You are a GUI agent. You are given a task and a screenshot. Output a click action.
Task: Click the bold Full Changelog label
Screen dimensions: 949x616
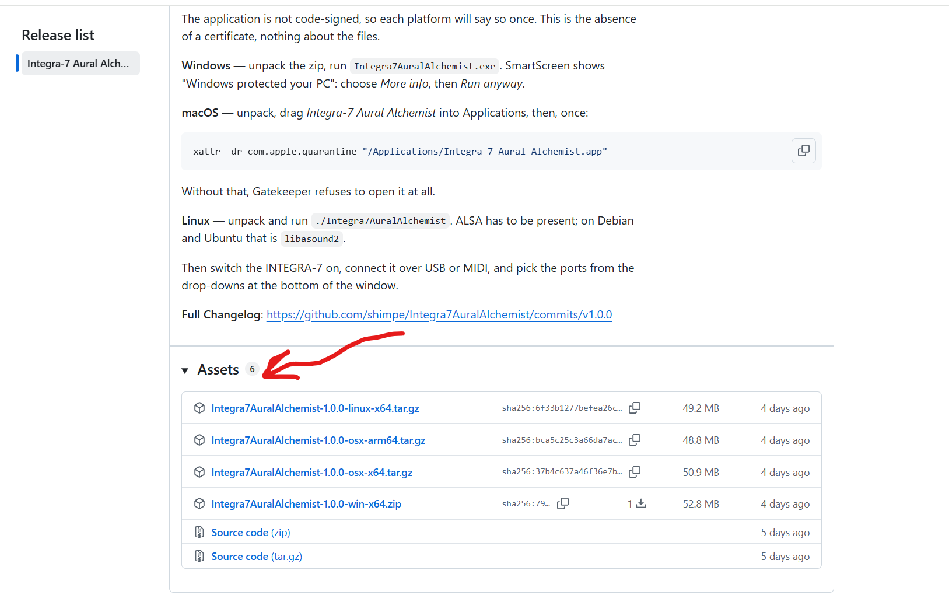(222, 315)
